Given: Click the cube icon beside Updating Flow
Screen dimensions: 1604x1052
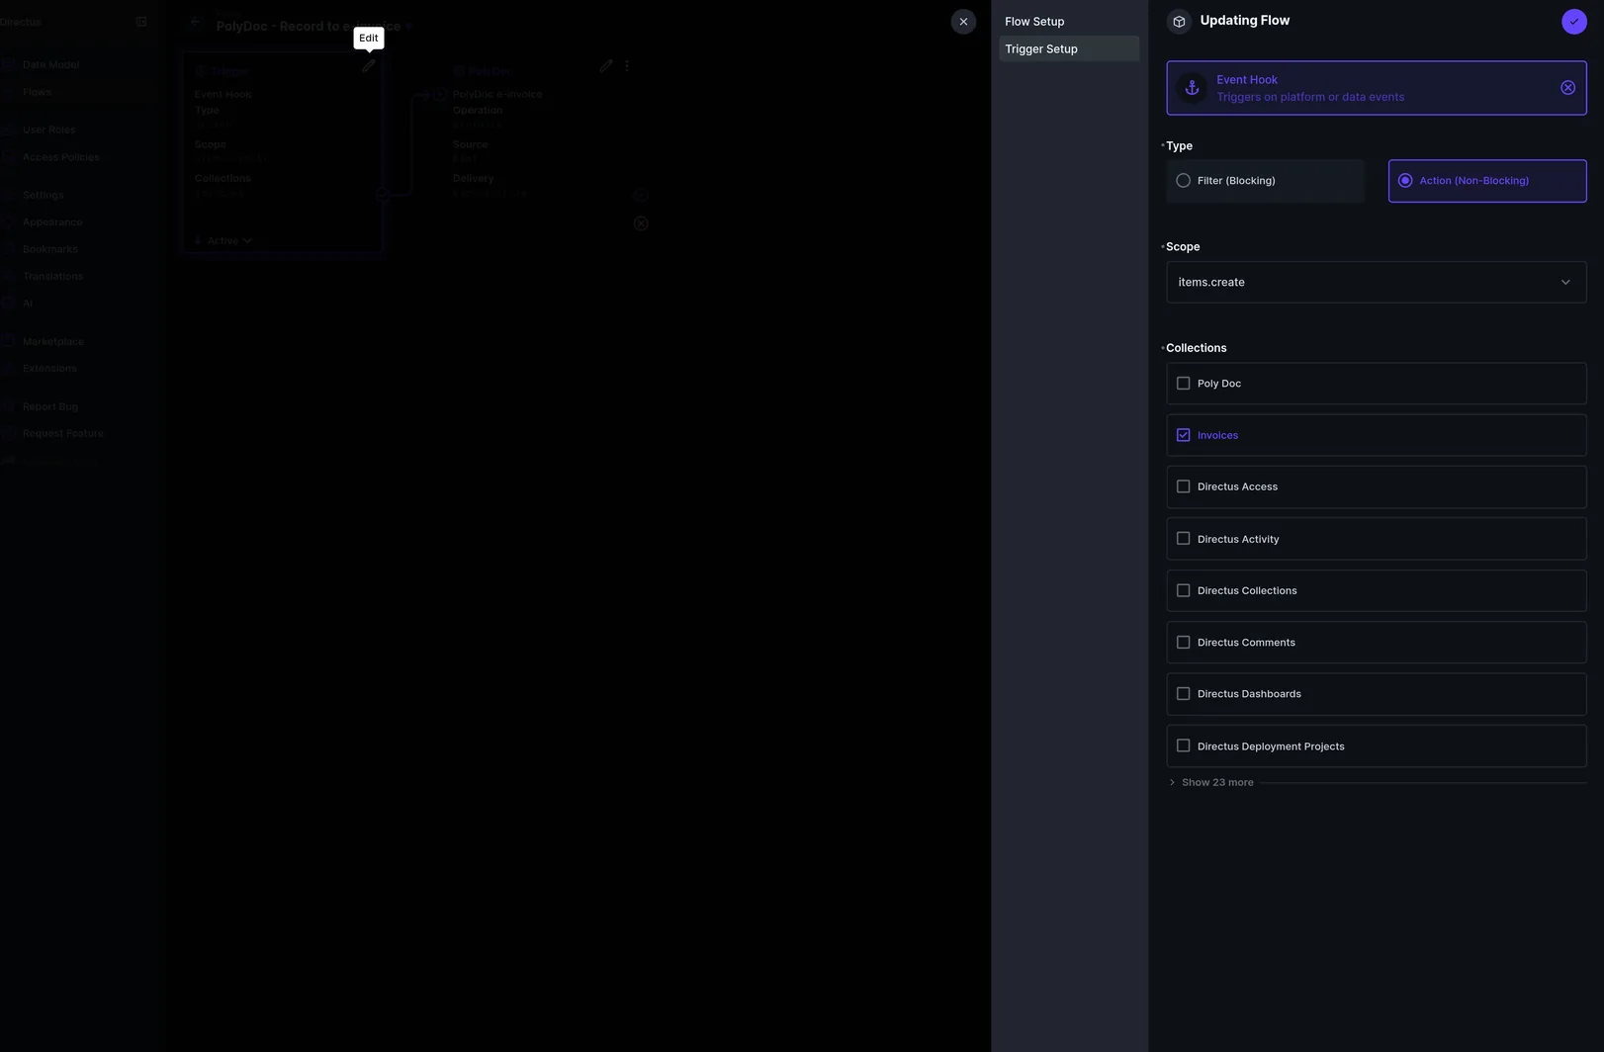Looking at the screenshot, I should 1179,21.
